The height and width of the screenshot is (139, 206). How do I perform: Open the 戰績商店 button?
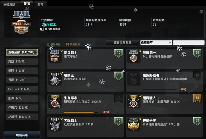[x=22, y=135]
